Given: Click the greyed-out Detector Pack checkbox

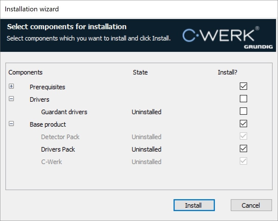Looking at the screenshot, I should click(x=243, y=136).
